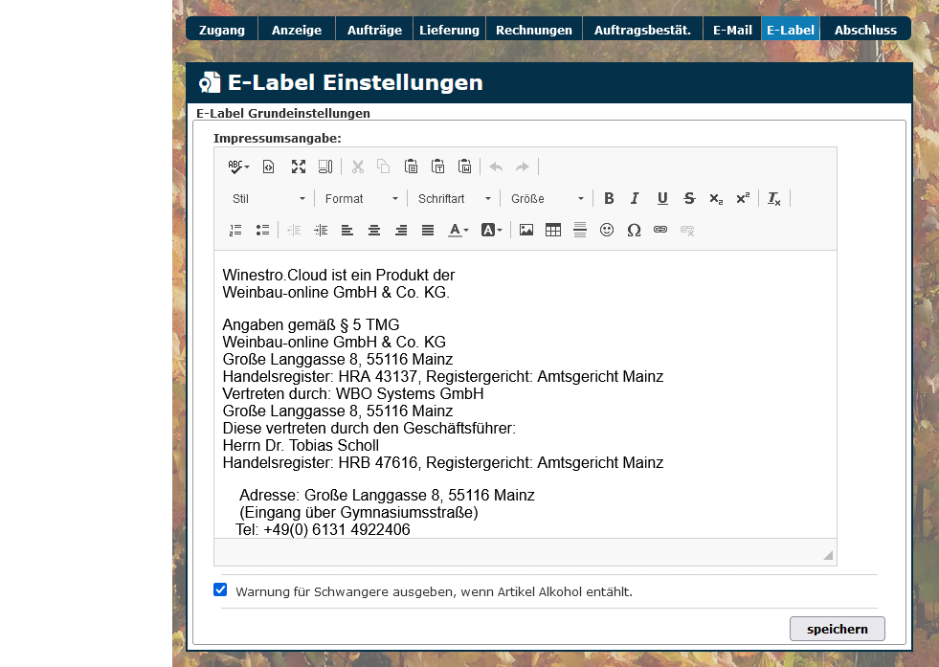The width and height of the screenshot is (939, 667).
Task: Uncheck the pregnancy warning checkbox
Action: point(220,589)
